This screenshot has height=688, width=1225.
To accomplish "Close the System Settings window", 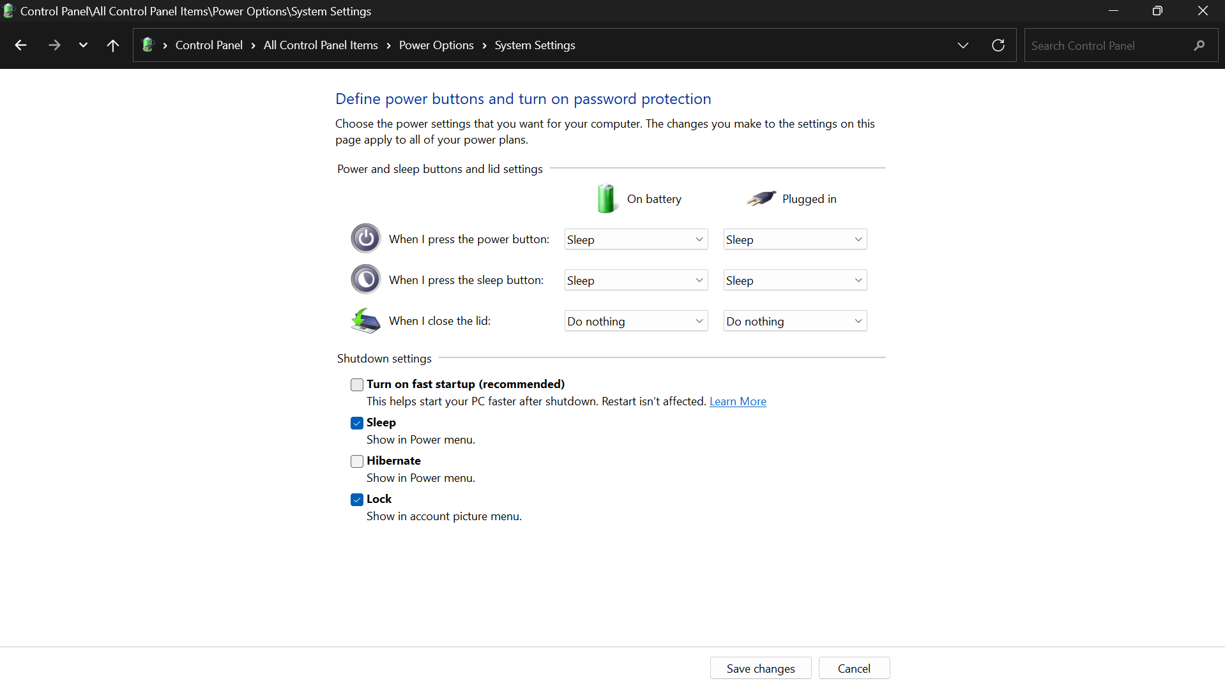I will coord(1203,11).
